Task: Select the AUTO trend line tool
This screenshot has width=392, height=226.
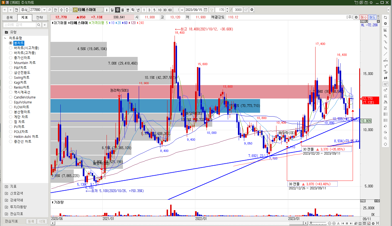Action: pyautogui.click(x=385, y=60)
